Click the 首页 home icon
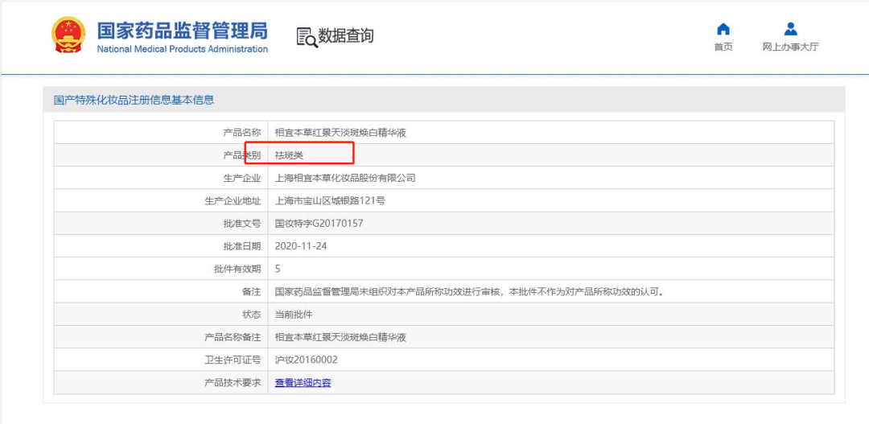Viewport: 869px width, 424px height. (x=723, y=29)
